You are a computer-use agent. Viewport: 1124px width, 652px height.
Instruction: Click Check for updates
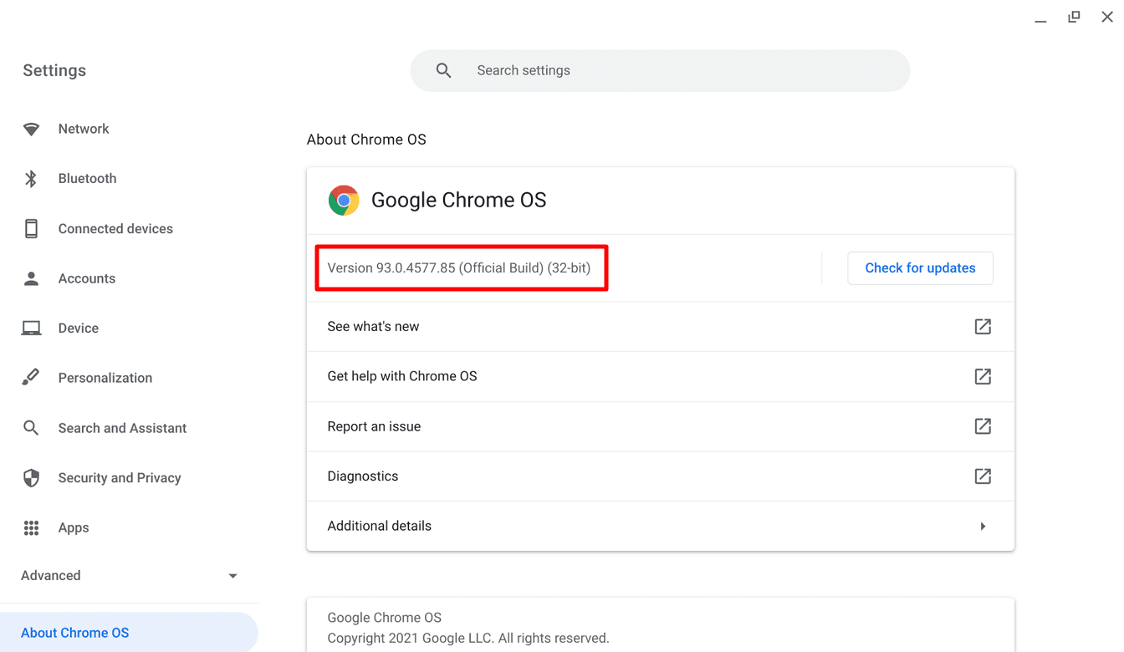pos(920,267)
